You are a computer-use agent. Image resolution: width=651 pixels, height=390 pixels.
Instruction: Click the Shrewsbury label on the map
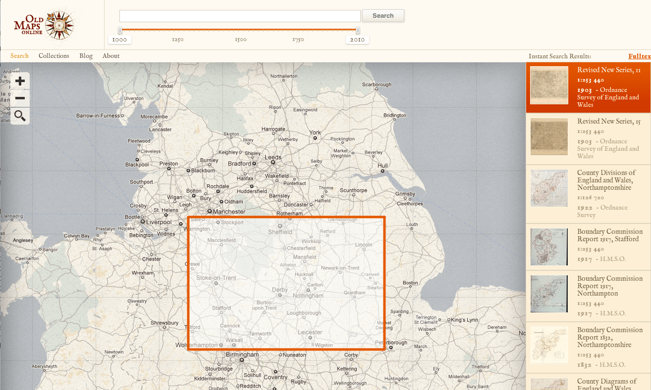164,323
